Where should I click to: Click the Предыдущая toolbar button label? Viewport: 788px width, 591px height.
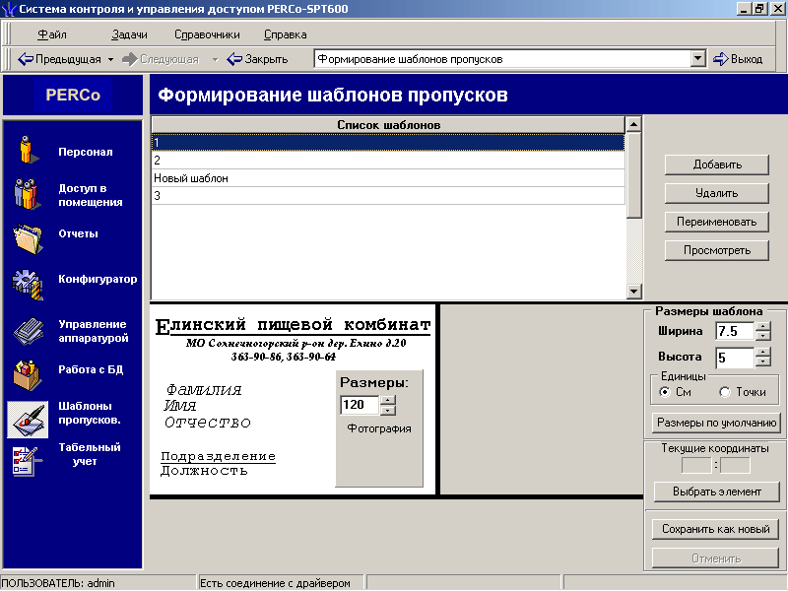coord(68,59)
